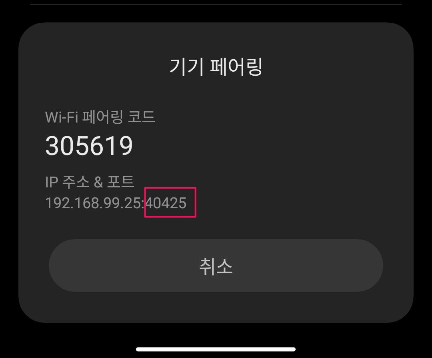The width and height of the screenshot is (432, 358).
Task: Tap the IP 주소 & 포트 label
Action: coord(90,182)
